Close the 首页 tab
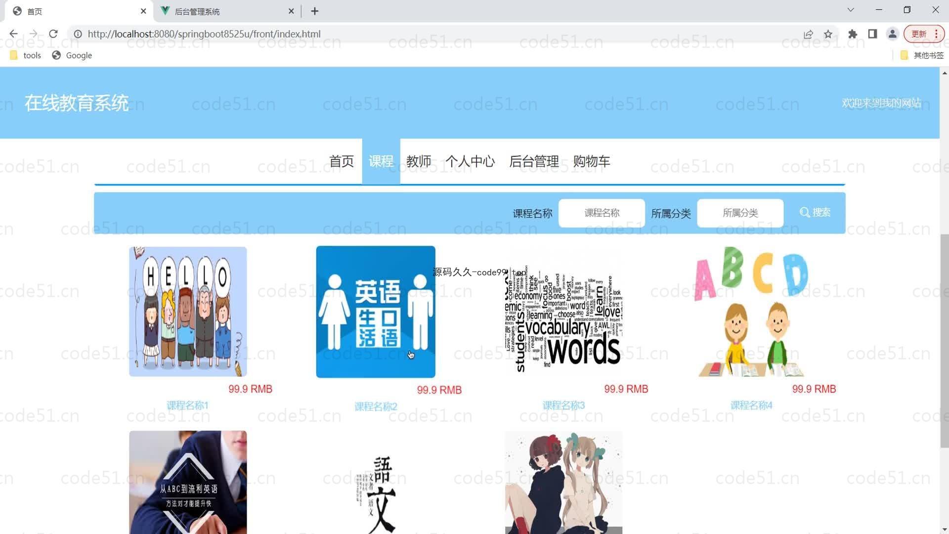 (143, 11)
